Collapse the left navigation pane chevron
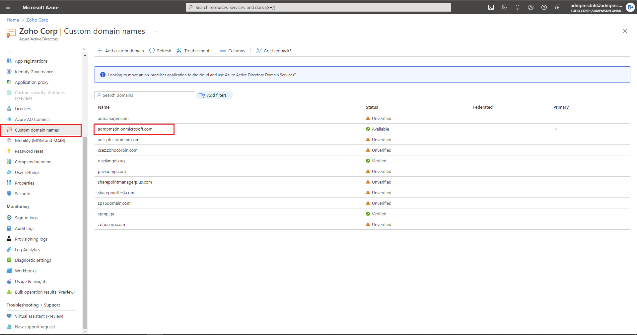This screenshot has width=637, height=335. point(84,48)
